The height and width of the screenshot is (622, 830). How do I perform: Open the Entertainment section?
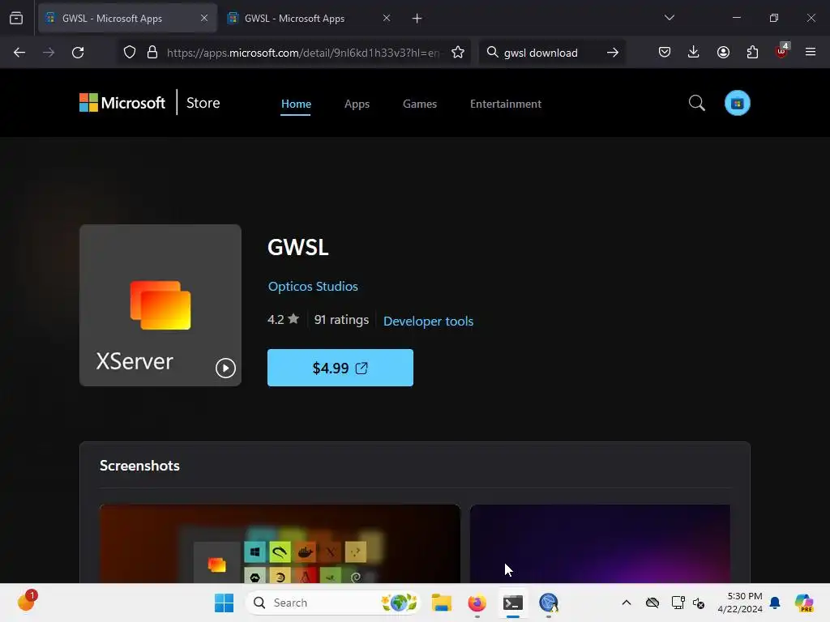click(506, 104)
